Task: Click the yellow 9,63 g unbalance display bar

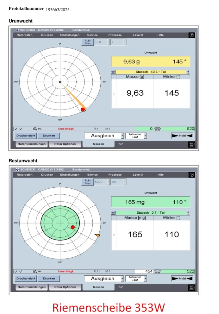Action: (x=150, y=62)
